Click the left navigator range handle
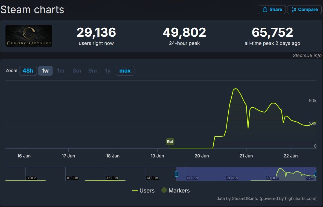323x207 pixels. coord(176,174)
